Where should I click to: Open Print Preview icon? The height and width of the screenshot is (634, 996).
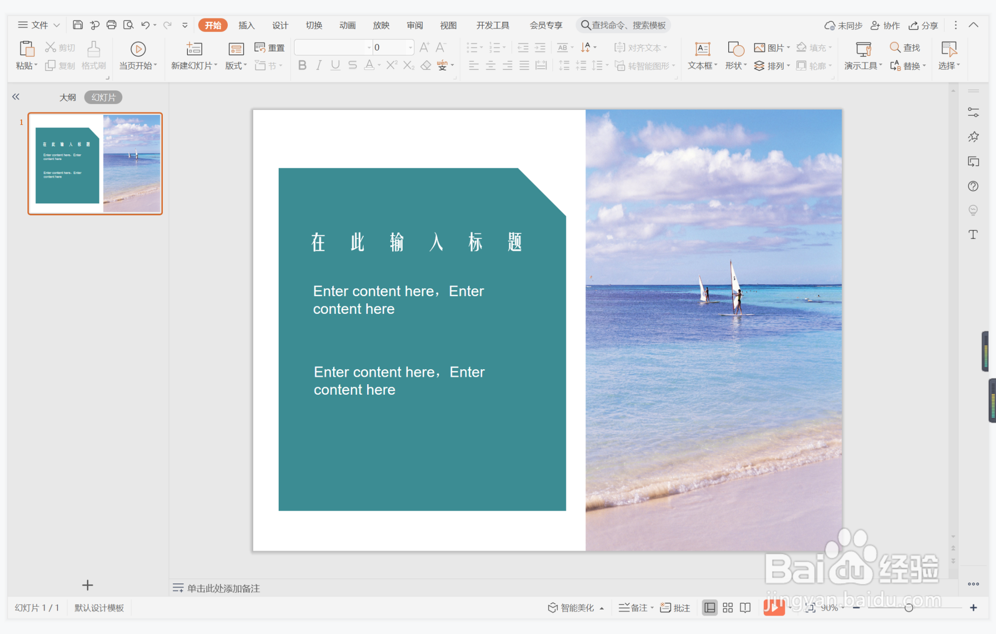pos(128,25)
